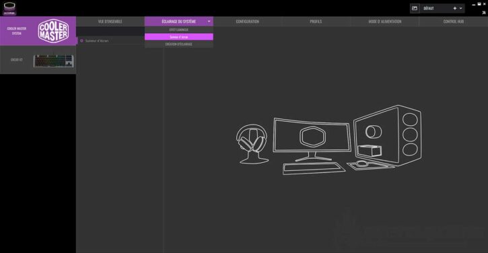Go to the CONTROL HUB tab
This screenshot has width=488, height=253.
click(x=454, y=22)
